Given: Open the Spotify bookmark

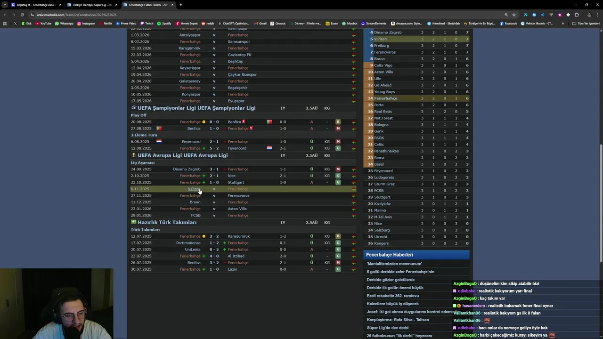Looking at the screenshot, I should tap(164, 24).
